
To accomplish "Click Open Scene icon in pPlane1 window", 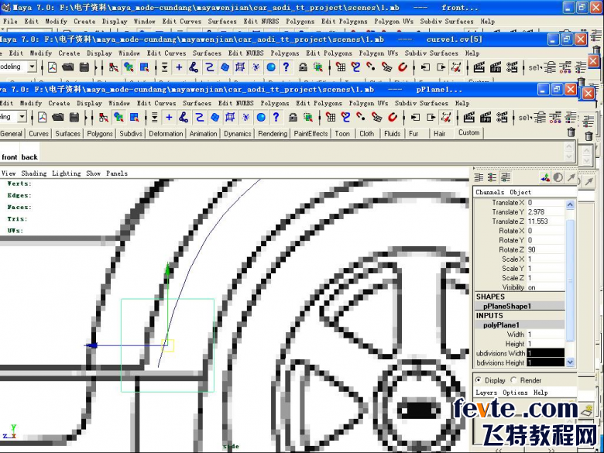I will (x=58, y=117).
